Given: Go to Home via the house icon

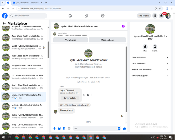Looking at the screenshot, I should (x=70, y=16).
